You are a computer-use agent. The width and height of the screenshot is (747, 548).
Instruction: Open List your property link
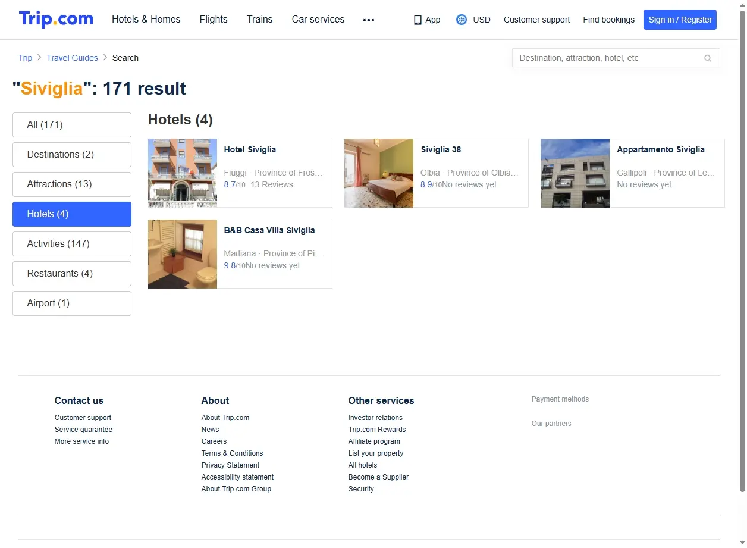(x=376, y=453)
